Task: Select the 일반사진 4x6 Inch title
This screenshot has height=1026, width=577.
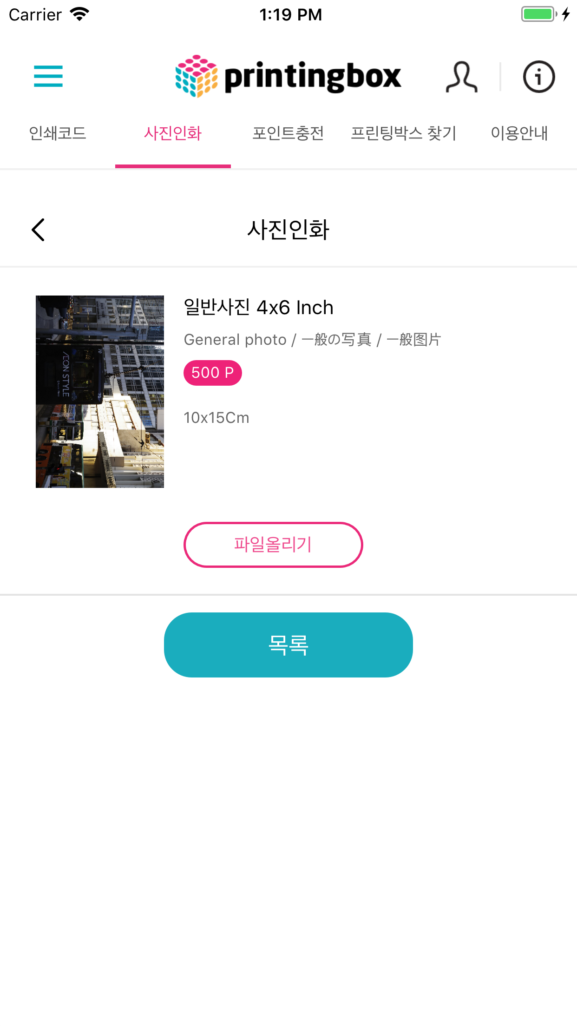Action: (x=259, y=308)
